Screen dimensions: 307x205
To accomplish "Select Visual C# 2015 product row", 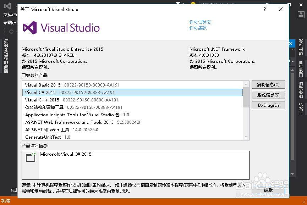I will tap(132, 92).
